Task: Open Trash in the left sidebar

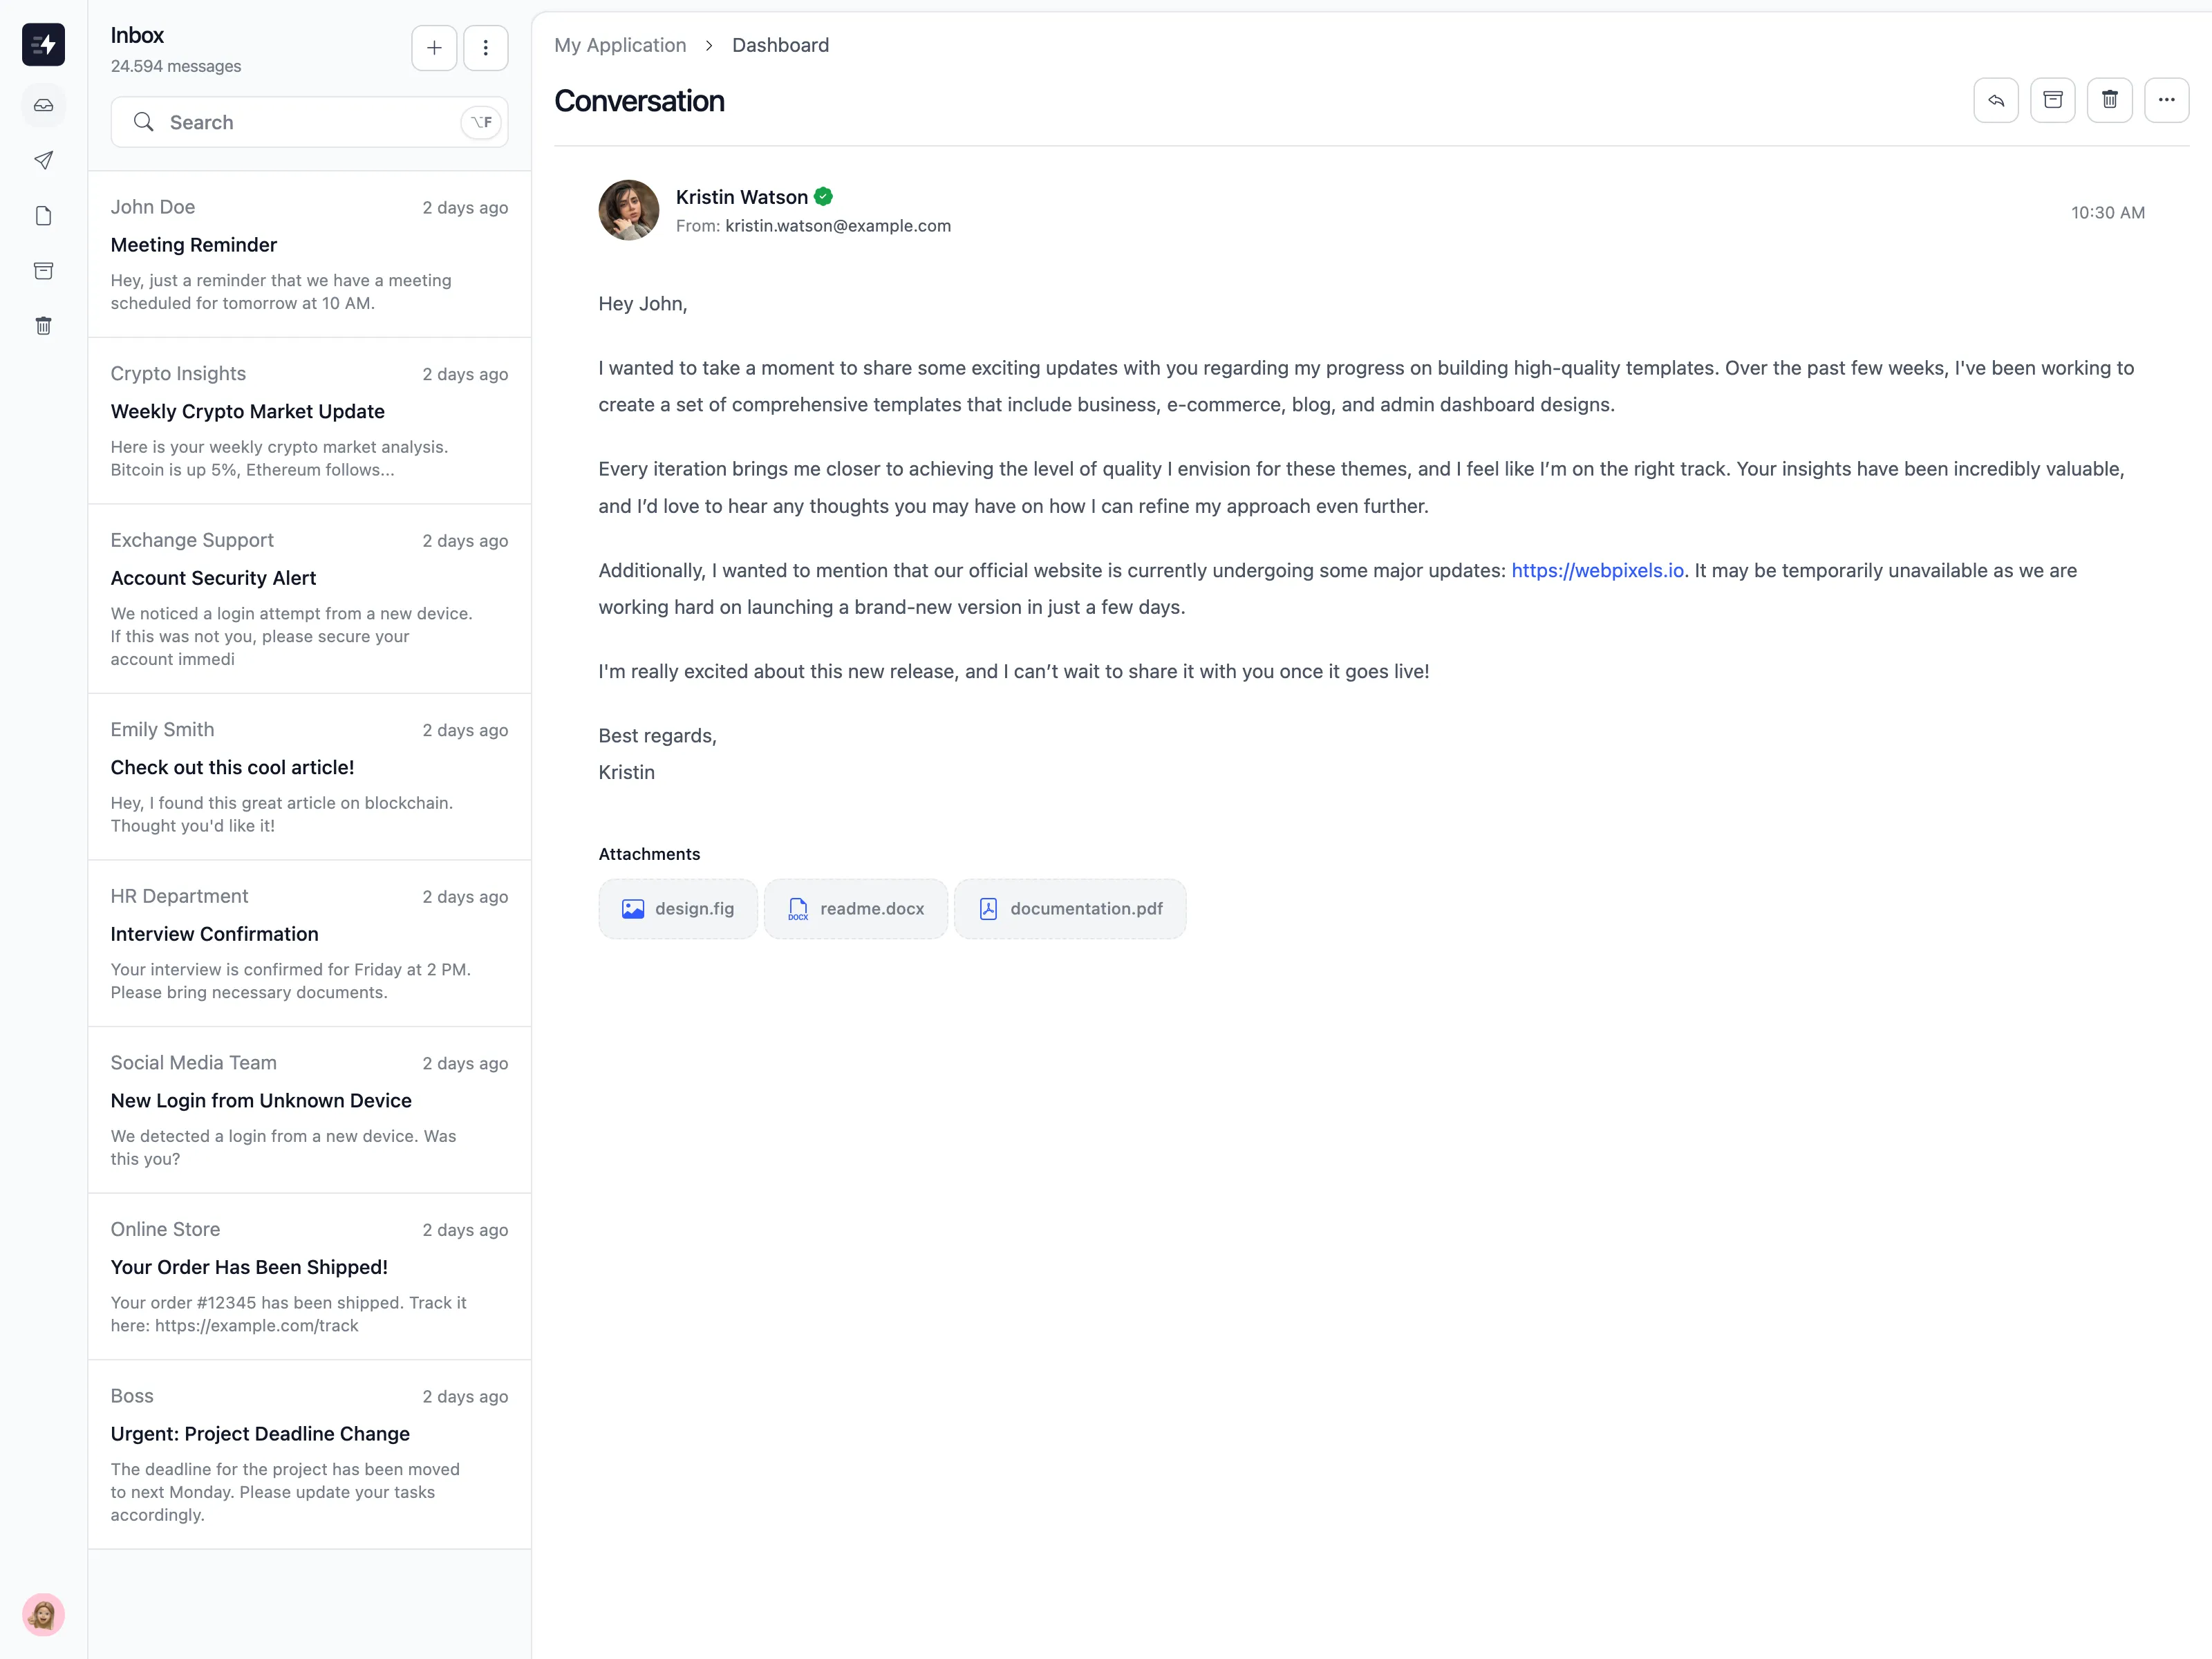Action: coord(43,326)
